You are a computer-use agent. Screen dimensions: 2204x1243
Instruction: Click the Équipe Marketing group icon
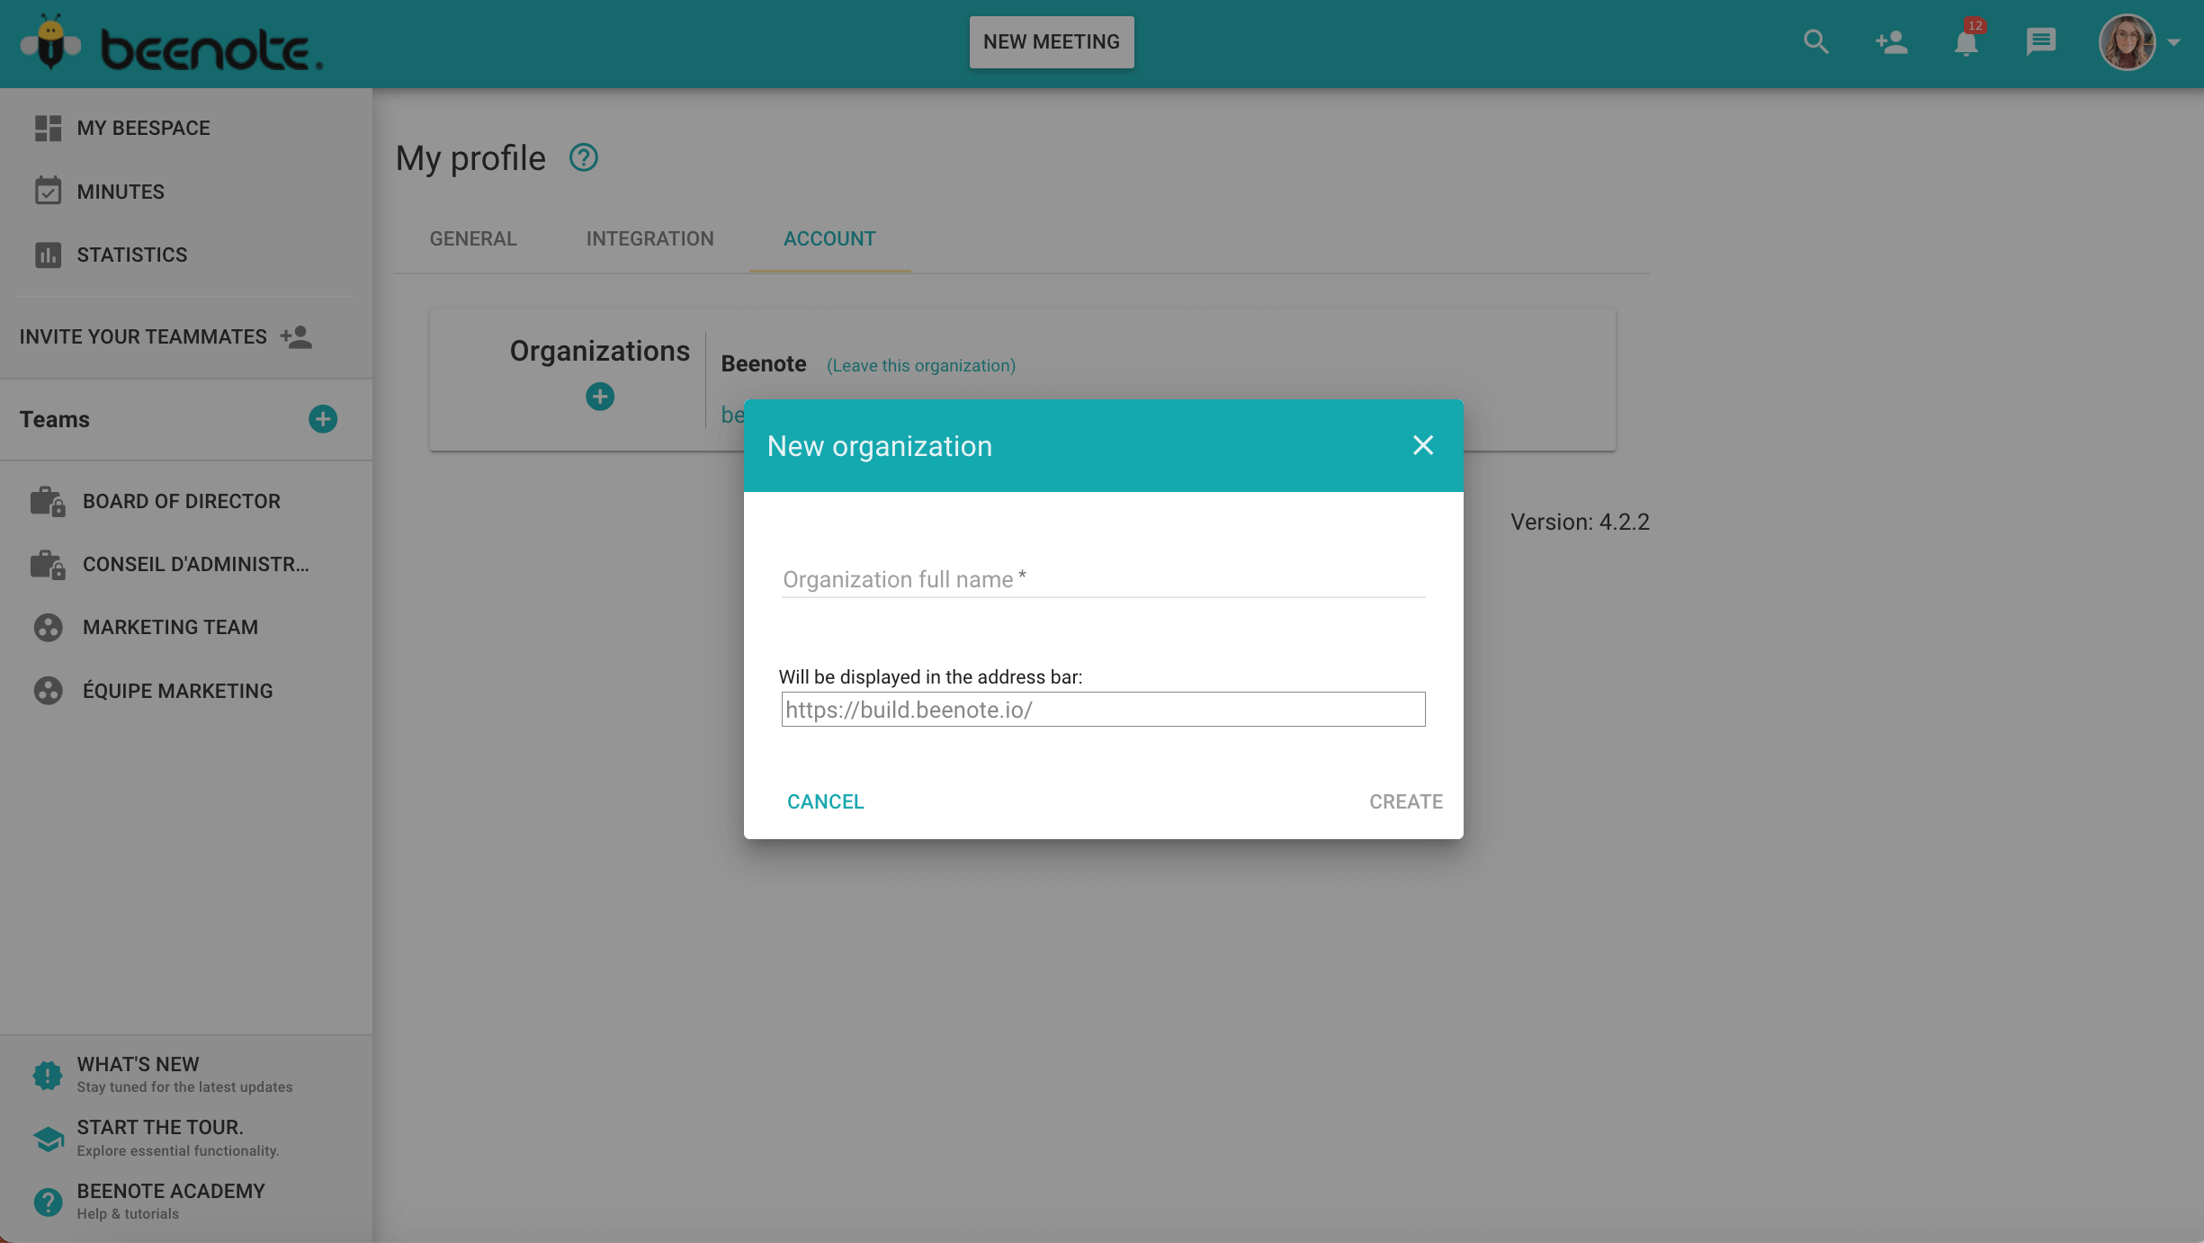(x=48, y=691)
